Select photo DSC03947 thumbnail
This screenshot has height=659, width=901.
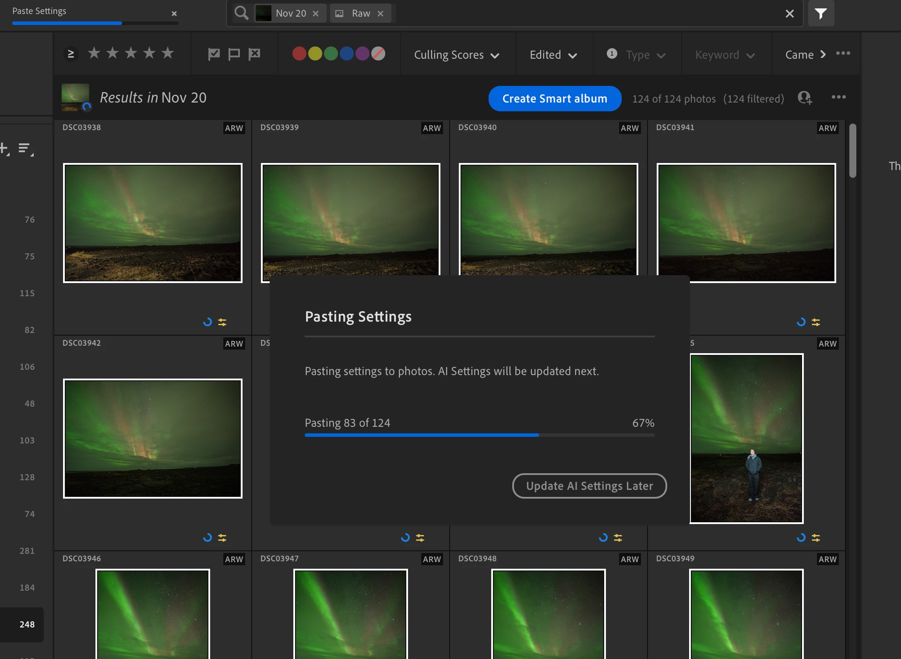click(351, 614)
